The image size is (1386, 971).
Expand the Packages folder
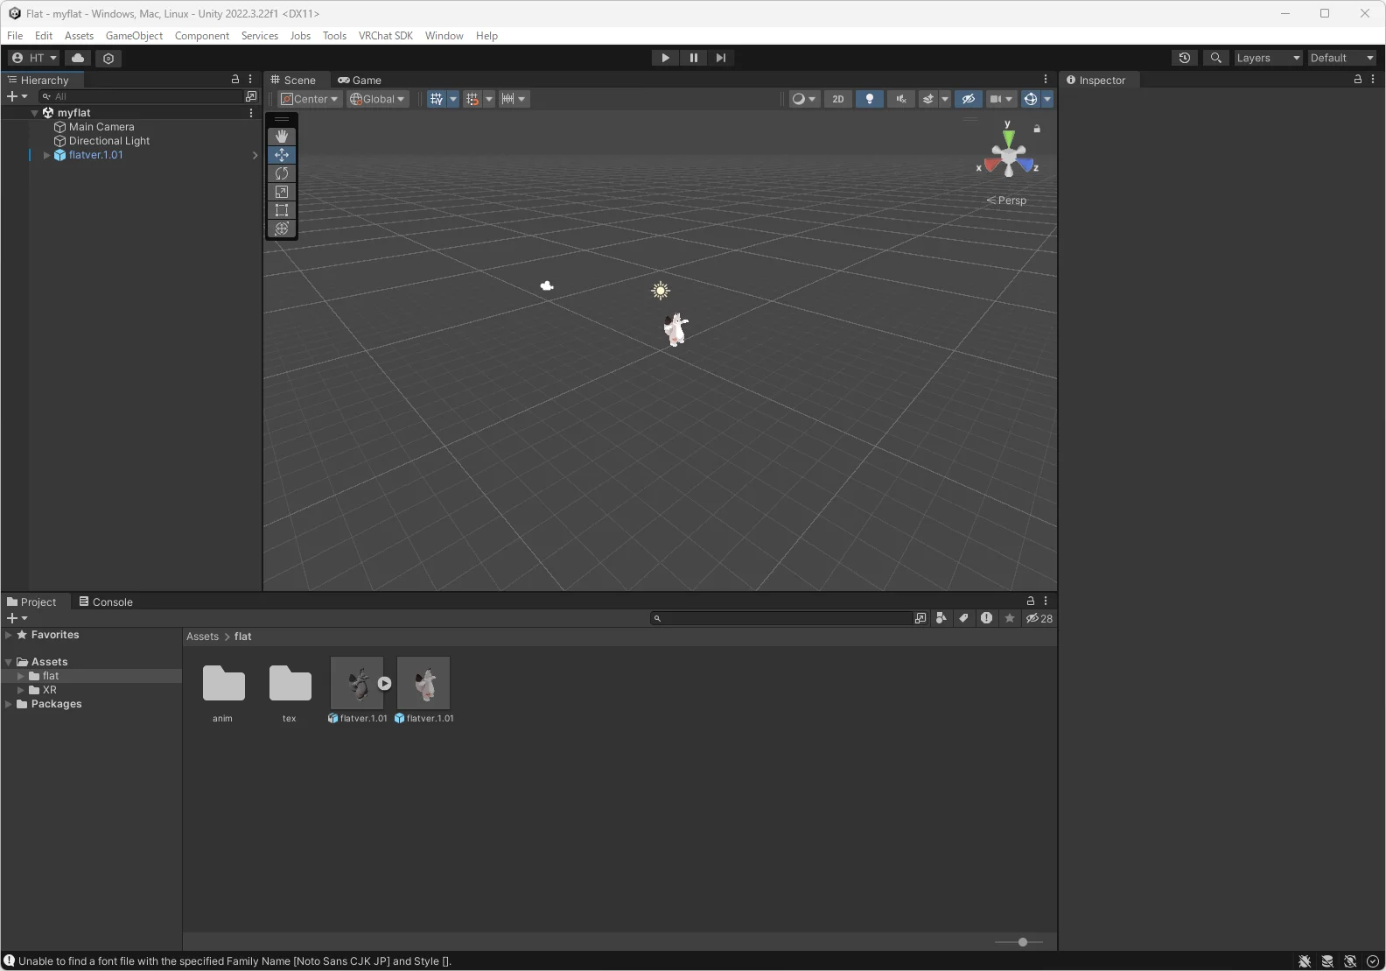(x=9, y=704)
